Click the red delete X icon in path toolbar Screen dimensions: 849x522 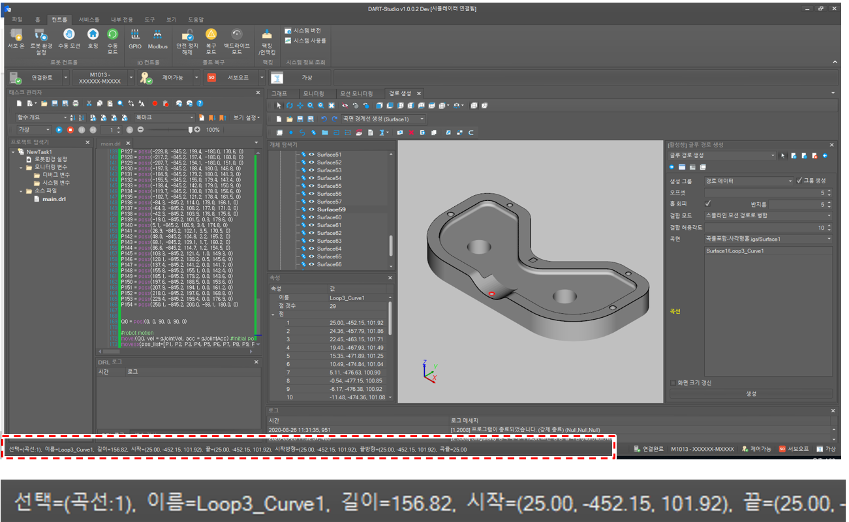point(411,132)
